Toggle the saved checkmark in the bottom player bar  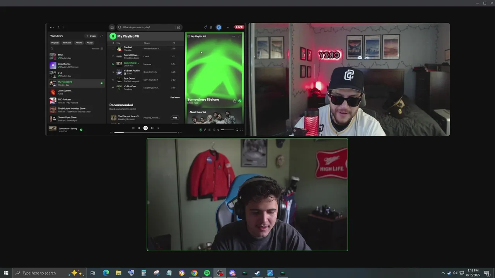81,130
